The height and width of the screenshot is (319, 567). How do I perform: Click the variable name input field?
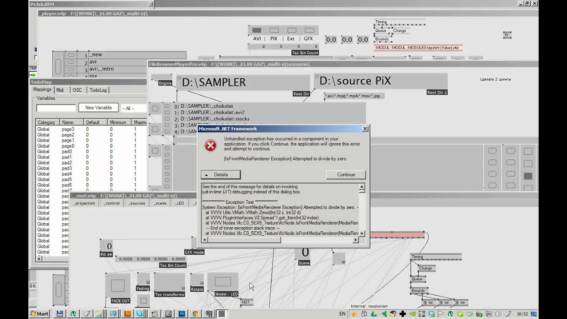pos(56,108)
